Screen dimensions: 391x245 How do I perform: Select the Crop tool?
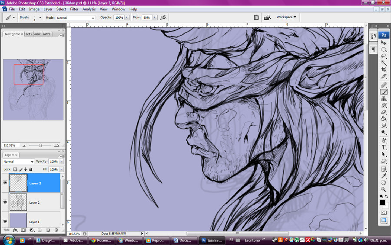(x=384, y=70)
